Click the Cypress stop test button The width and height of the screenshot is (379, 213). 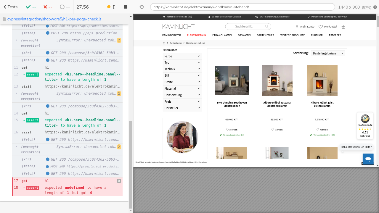126,7
